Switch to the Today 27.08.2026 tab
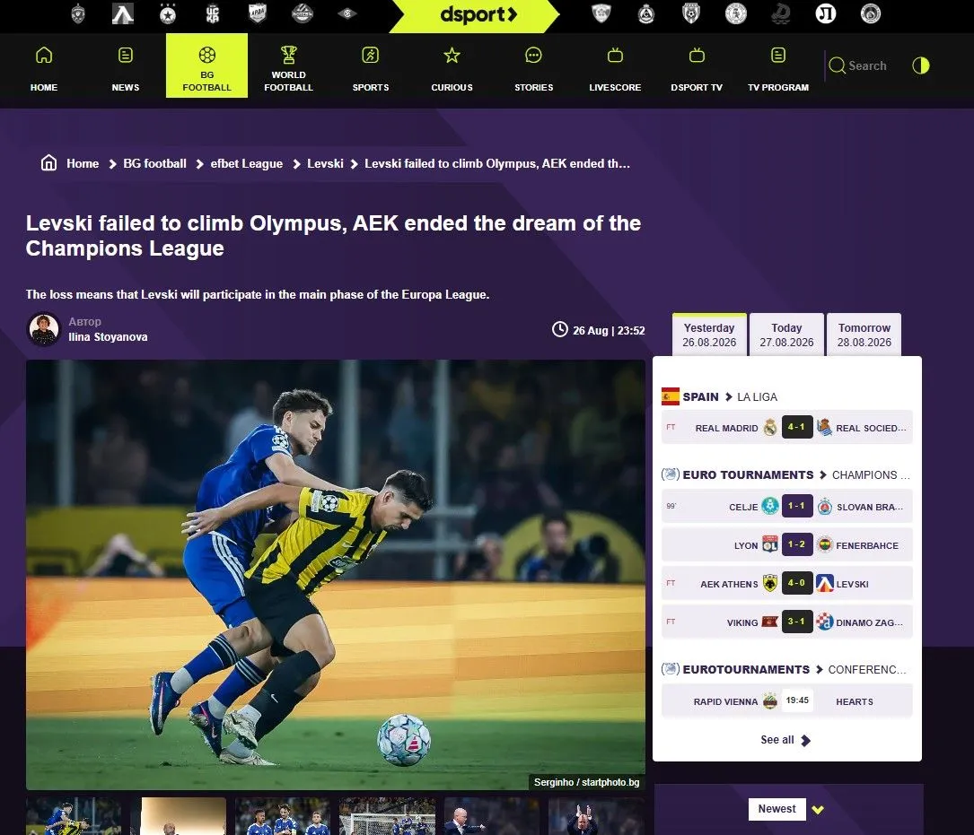 pos(786,335)
